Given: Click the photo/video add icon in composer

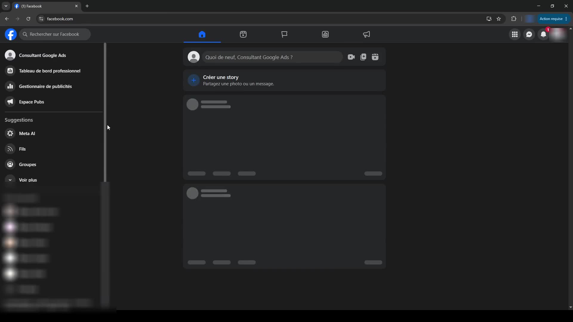Looking at the screenshot, I should tap(363, 57).
